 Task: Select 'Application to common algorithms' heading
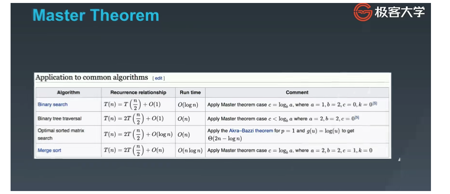tap(92, 78)
